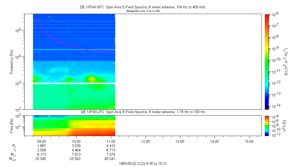293x167 pixels.
Task: Click the DE 1/PWI-SFC plot title
Action: click(x=143, y=7)
